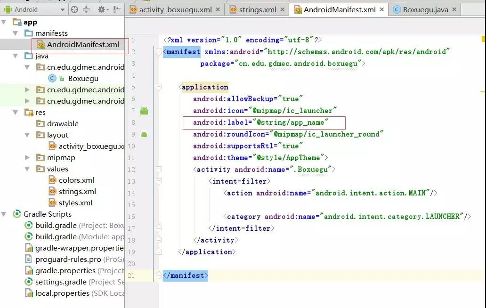This screenshot has width=486, height=308.
Task: Close the Boxuegu.java tab
Action: (454, 9)
